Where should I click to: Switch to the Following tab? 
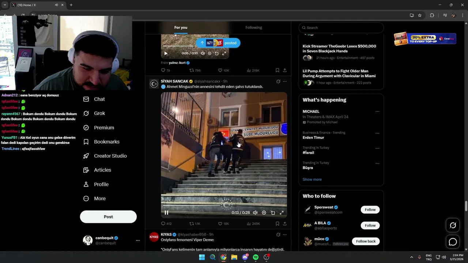(254, 28)
